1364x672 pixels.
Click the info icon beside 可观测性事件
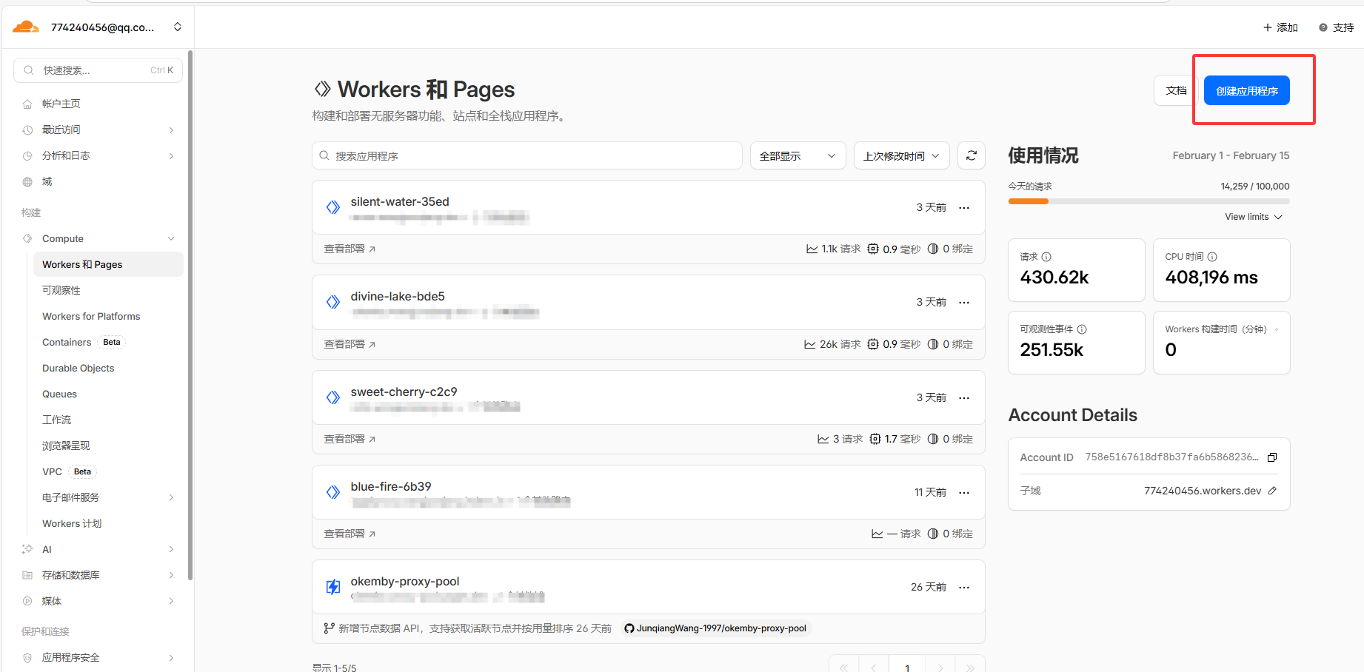[1082, 329]
